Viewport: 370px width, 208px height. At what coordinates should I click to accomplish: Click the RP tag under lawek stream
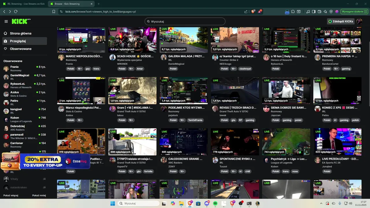pyautogui.click(x=240, y=120)
